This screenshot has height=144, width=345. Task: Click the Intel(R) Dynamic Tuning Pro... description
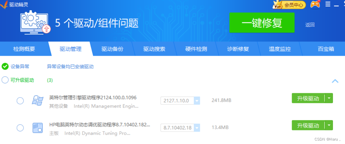click(97, 133)
